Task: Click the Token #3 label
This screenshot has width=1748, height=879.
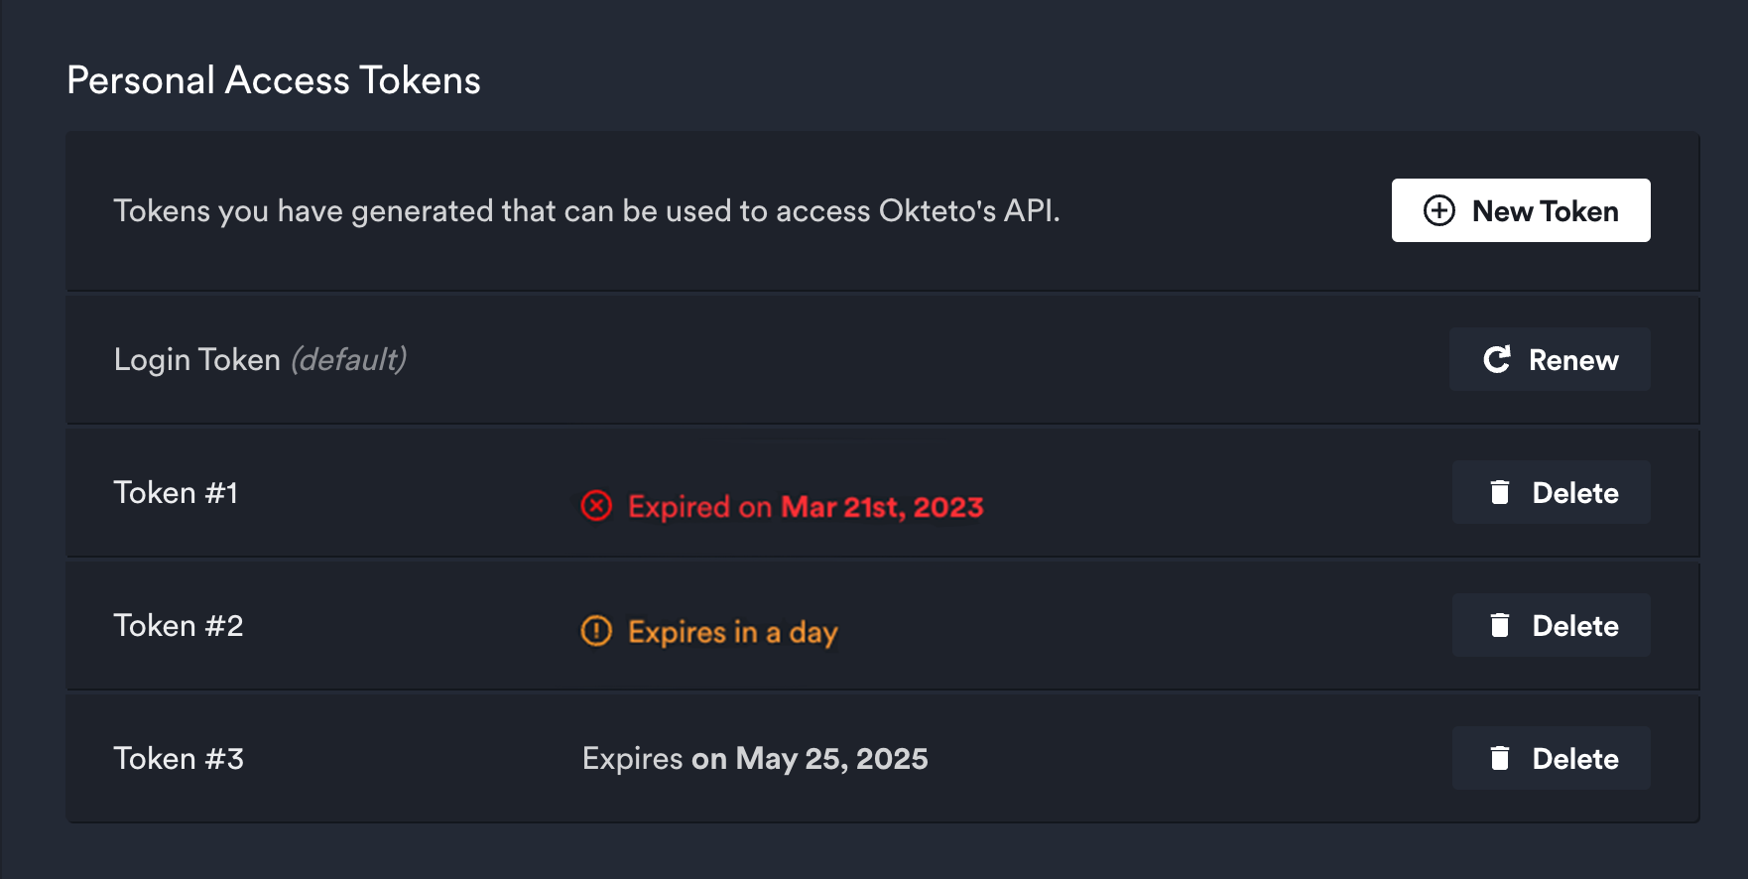Action: [178, 758]
